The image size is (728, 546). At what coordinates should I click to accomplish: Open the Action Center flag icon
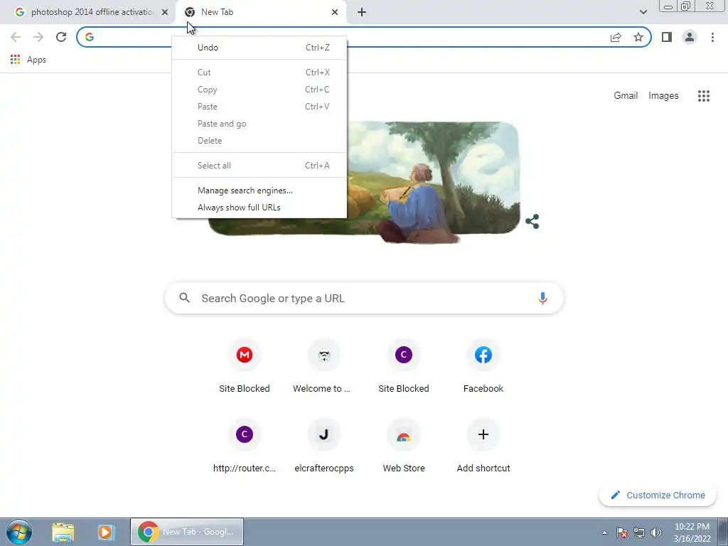tap(621, 532)
